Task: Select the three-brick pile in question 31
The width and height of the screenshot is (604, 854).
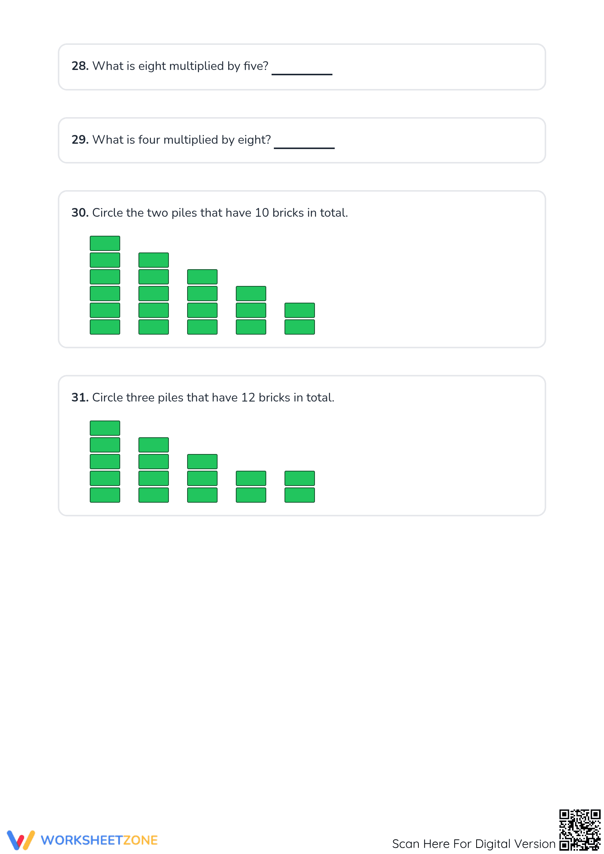Action: click(x=202, y=478)
